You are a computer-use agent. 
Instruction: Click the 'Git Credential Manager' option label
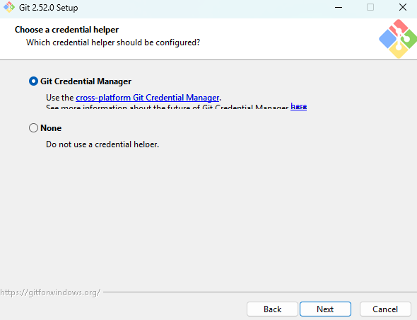pos(86,81)
